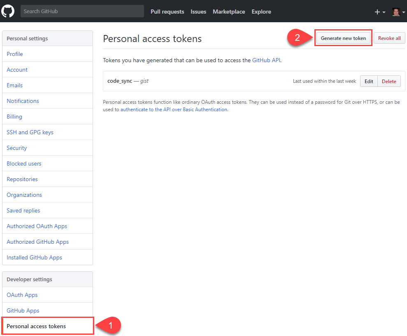
Task: Click the Developer settings sidebar header
Action: 47,279
